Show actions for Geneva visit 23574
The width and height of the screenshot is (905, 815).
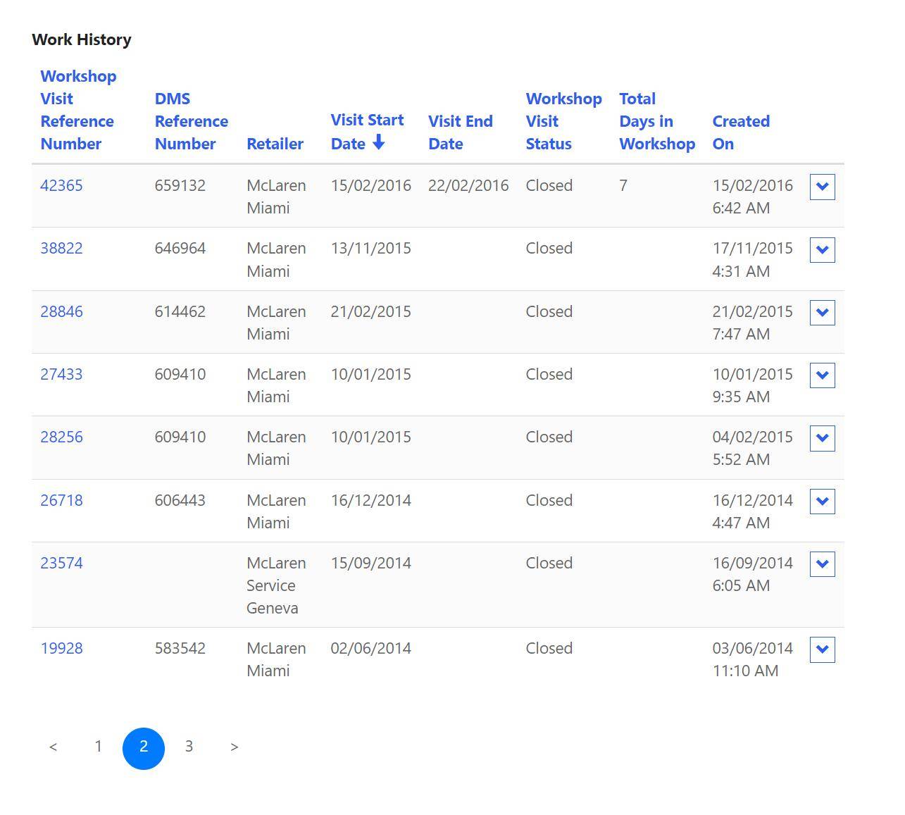point(822,564)
